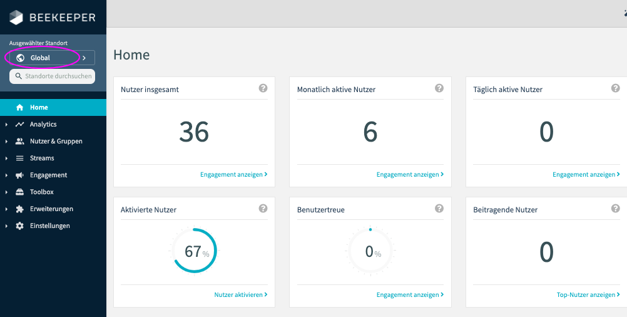
Task: Expand the Nutzer & Gruppen submenu arrow
Action: click(6, 142)
